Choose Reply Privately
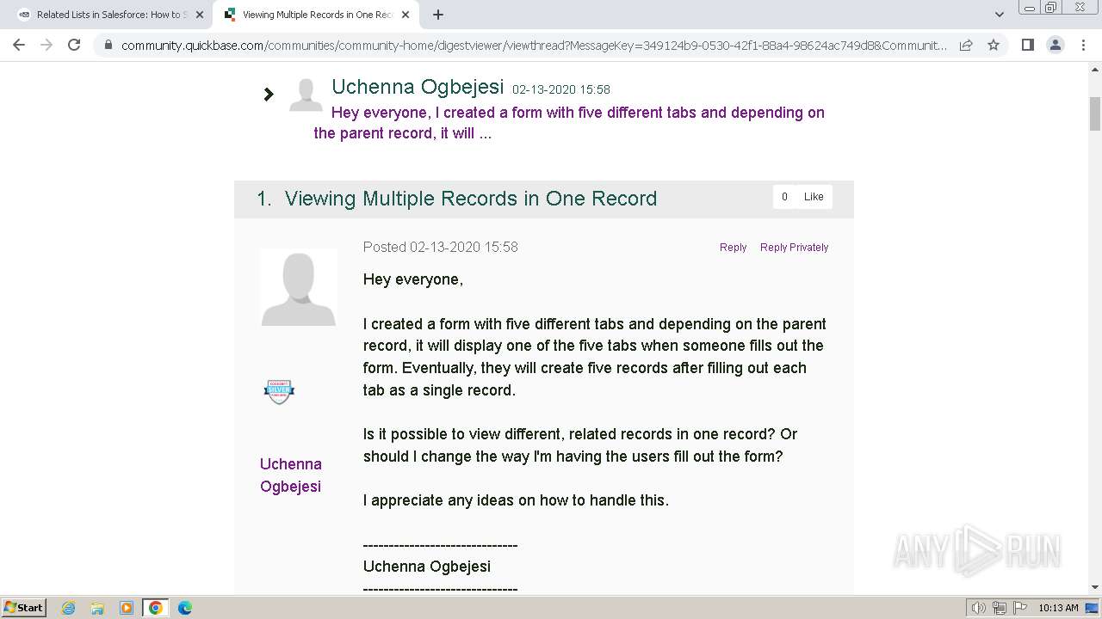Viewport: 1102px width, 619px height. click(794, 248)
